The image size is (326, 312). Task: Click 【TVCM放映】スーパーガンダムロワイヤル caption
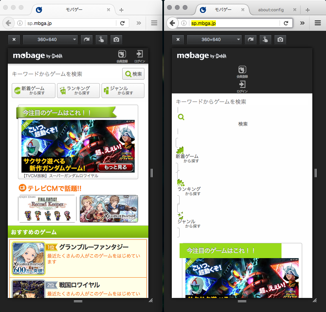point(60,176)
